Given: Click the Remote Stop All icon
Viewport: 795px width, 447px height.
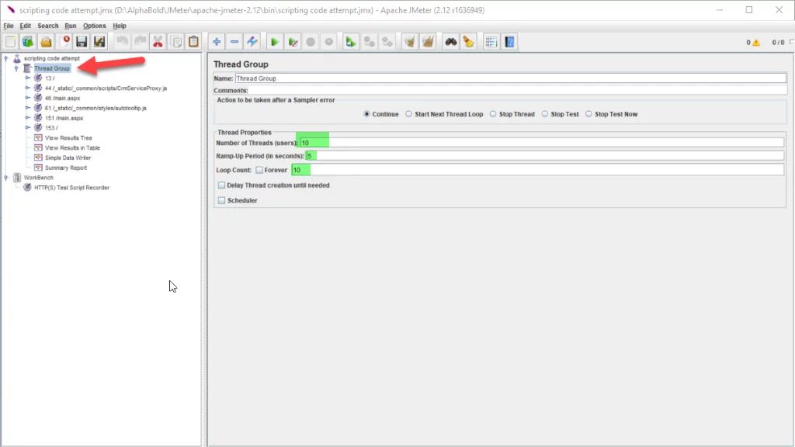Looking at the screenshot, I should coord(369,42).
